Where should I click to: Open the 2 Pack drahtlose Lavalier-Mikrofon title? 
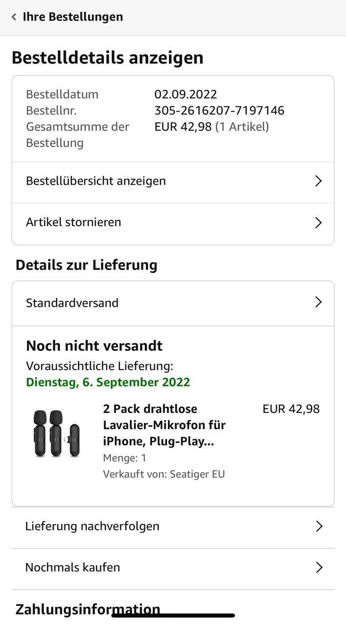(164, 425)
